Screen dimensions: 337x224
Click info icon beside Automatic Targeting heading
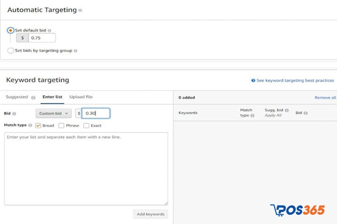point(80,11)
